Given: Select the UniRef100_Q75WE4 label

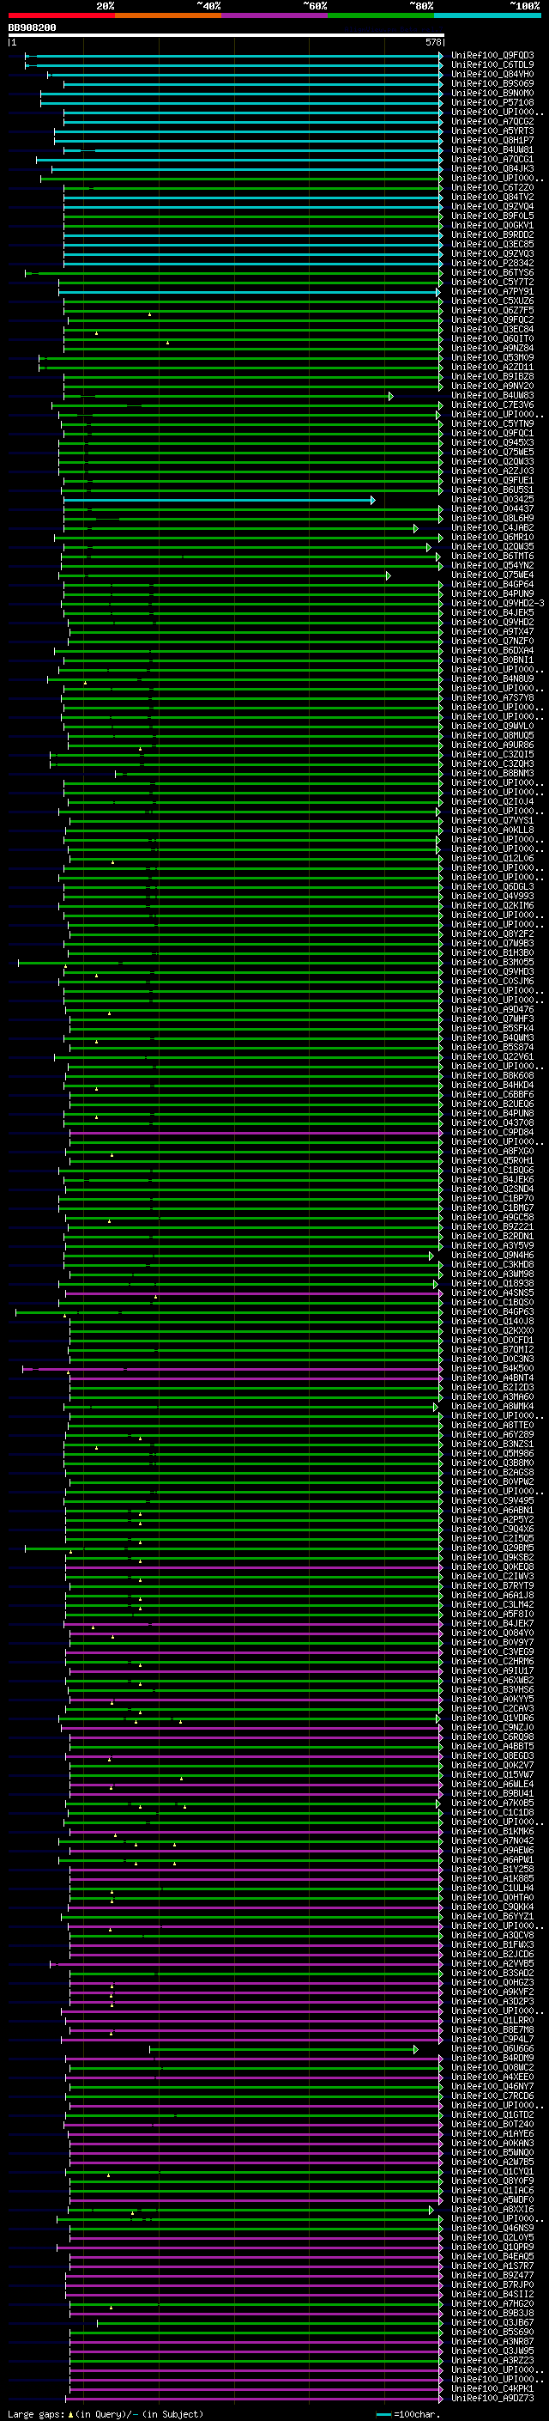Looking at the screenshot, I should click(x=492, y=575).
